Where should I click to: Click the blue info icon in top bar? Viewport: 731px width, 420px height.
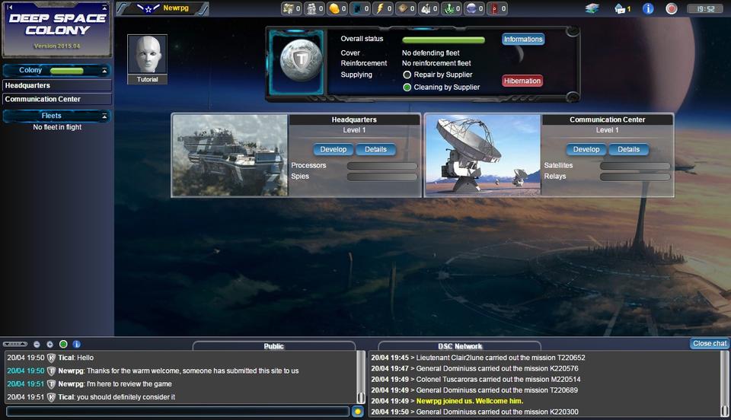click(x=648, y=8)
